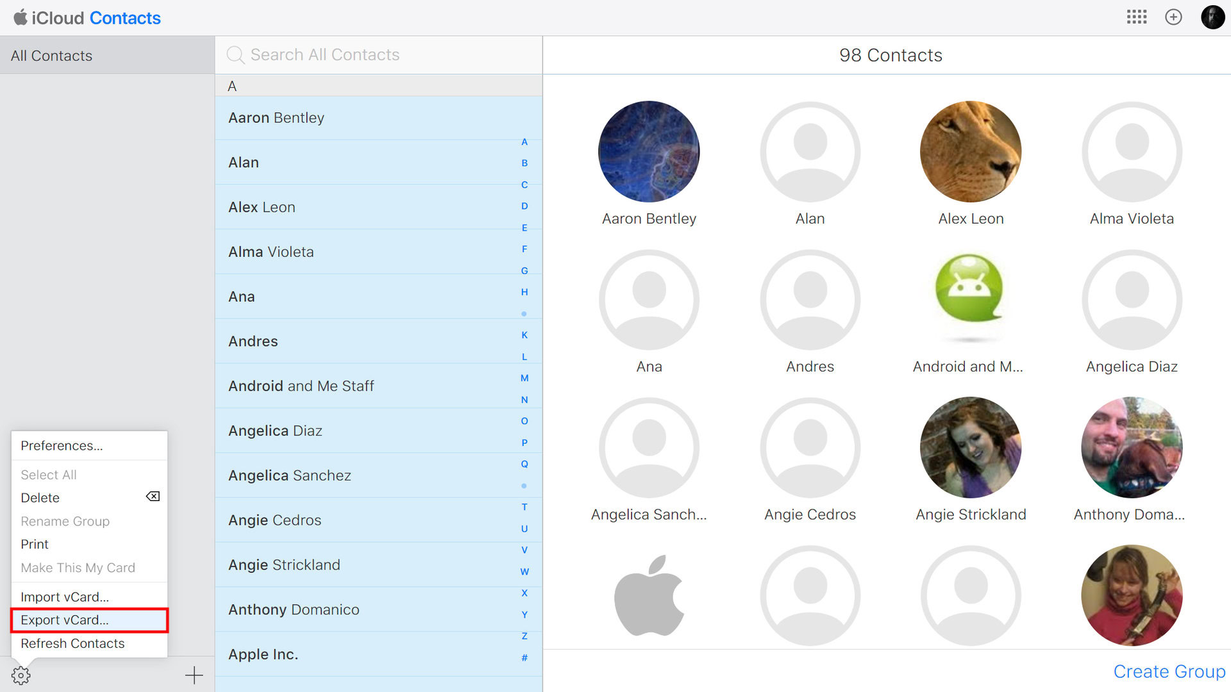This screenshot has height=692, width=1231.
Task: Click the Search All Contacts field
Action: pyautogui.click(x=385, y=55)
